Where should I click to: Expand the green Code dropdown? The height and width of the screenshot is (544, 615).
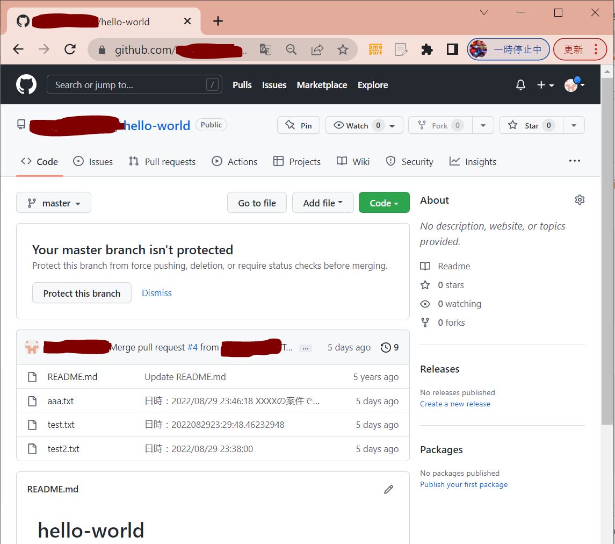click(384, 203)
